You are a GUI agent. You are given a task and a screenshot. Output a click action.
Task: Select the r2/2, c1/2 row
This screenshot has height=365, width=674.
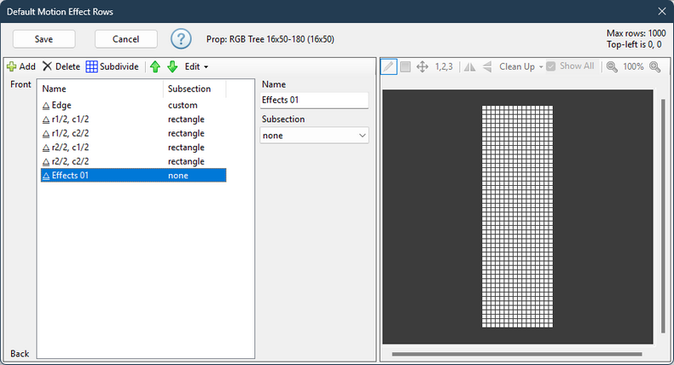click(x=133, y=147)
